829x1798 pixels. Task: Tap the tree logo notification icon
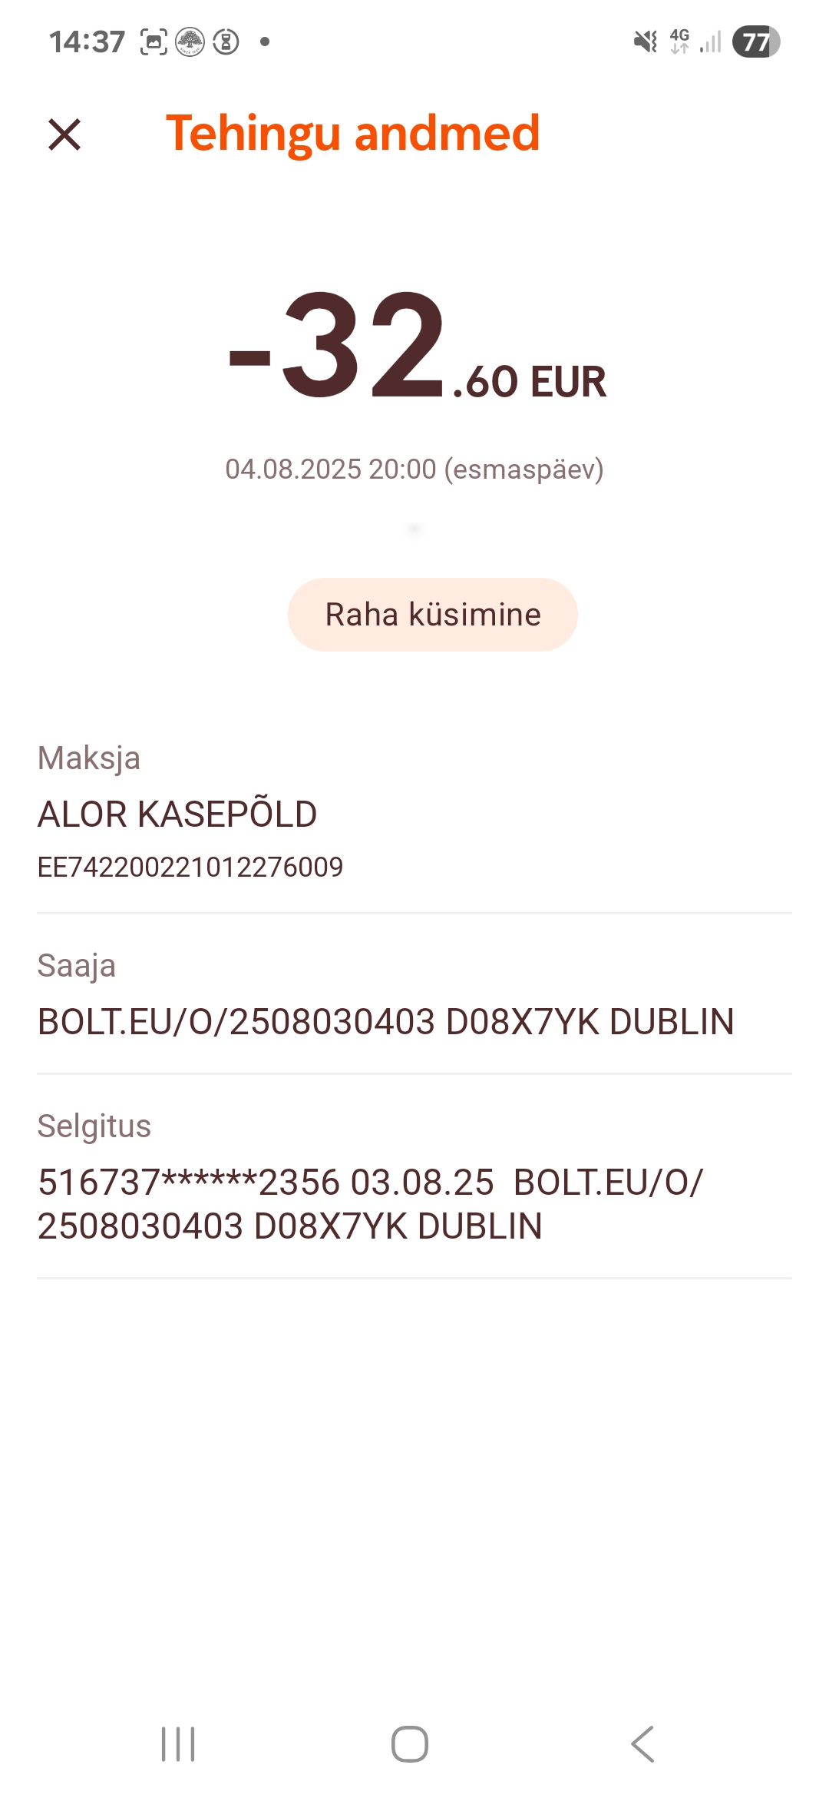(x=190, y=41)
